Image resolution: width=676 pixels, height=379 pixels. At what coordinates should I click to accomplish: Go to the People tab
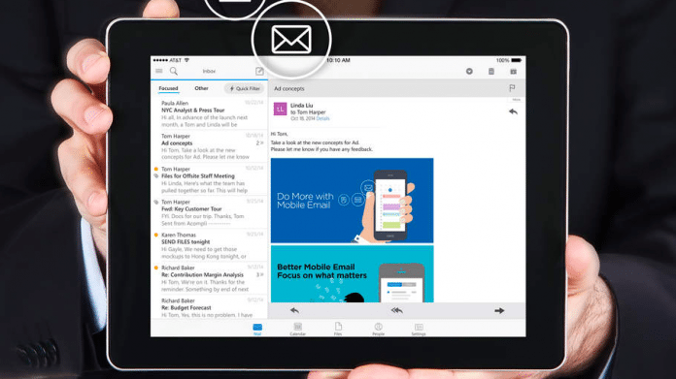[378, 330]
